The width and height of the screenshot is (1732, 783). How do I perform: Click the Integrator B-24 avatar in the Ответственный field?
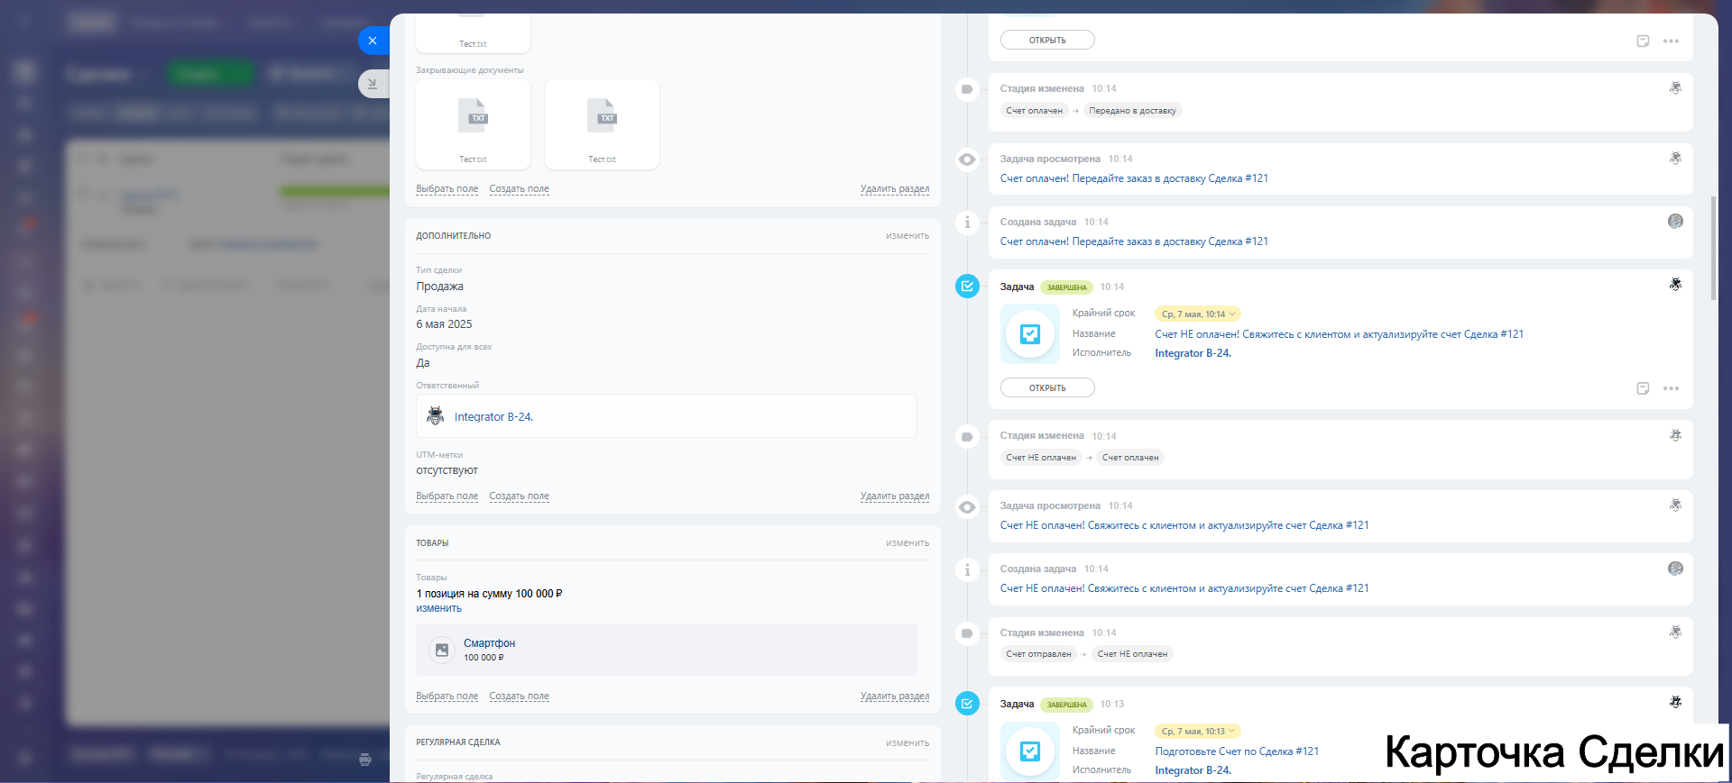pos(436,416)
